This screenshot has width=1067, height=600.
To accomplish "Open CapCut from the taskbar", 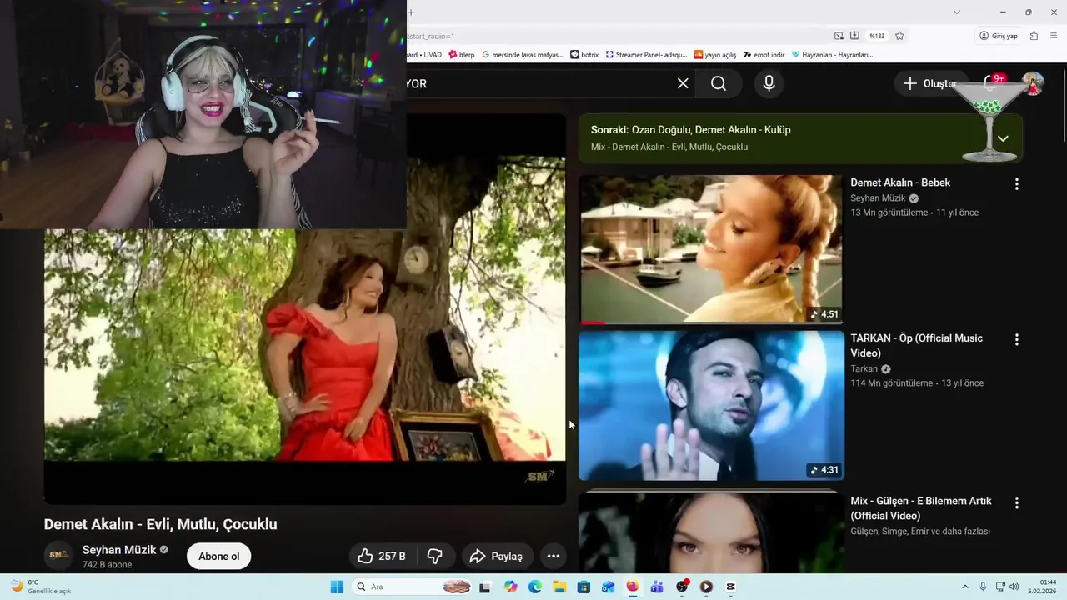I will pyautogui.click(x=730, y=587).
